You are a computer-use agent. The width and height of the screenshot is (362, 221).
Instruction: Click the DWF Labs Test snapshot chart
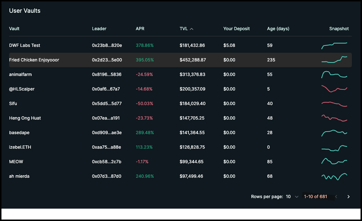334,45
